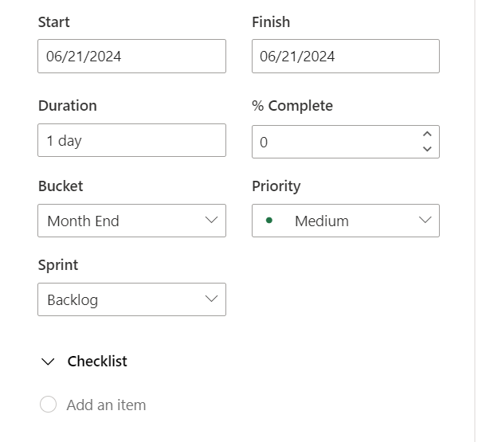
Task: Collapse the Checklist section chevron
Action: point(49,362)
